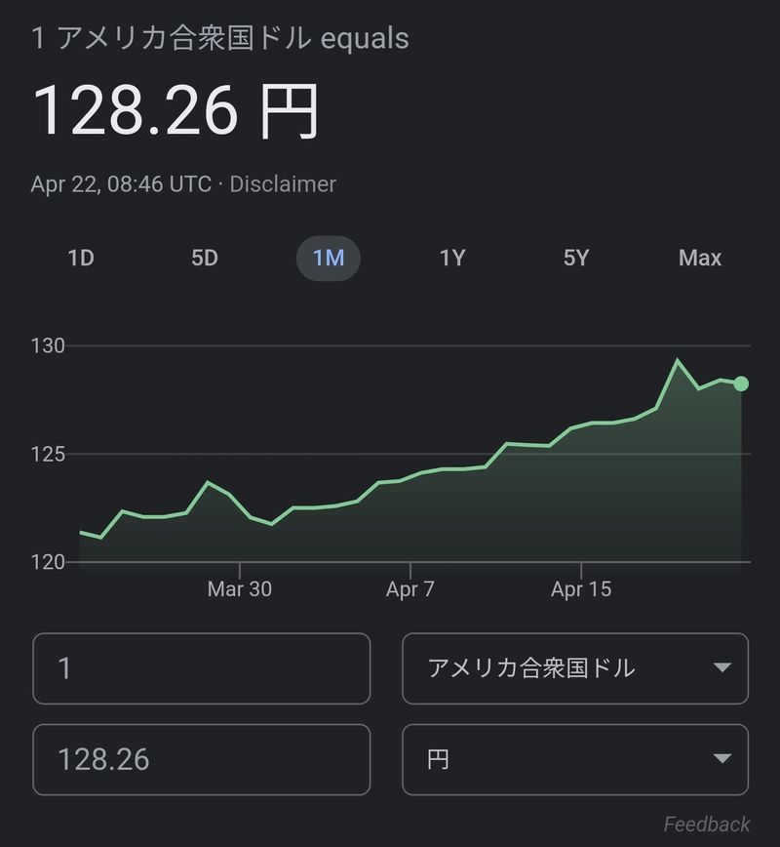Image resolution: width=780 pixels, height=847 pixels.
Task: Click the Apr 7 date marker
Action: pos(409,589)
